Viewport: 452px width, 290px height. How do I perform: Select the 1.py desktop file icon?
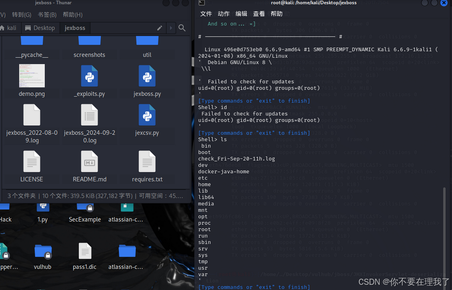click(x=43, y=207)
